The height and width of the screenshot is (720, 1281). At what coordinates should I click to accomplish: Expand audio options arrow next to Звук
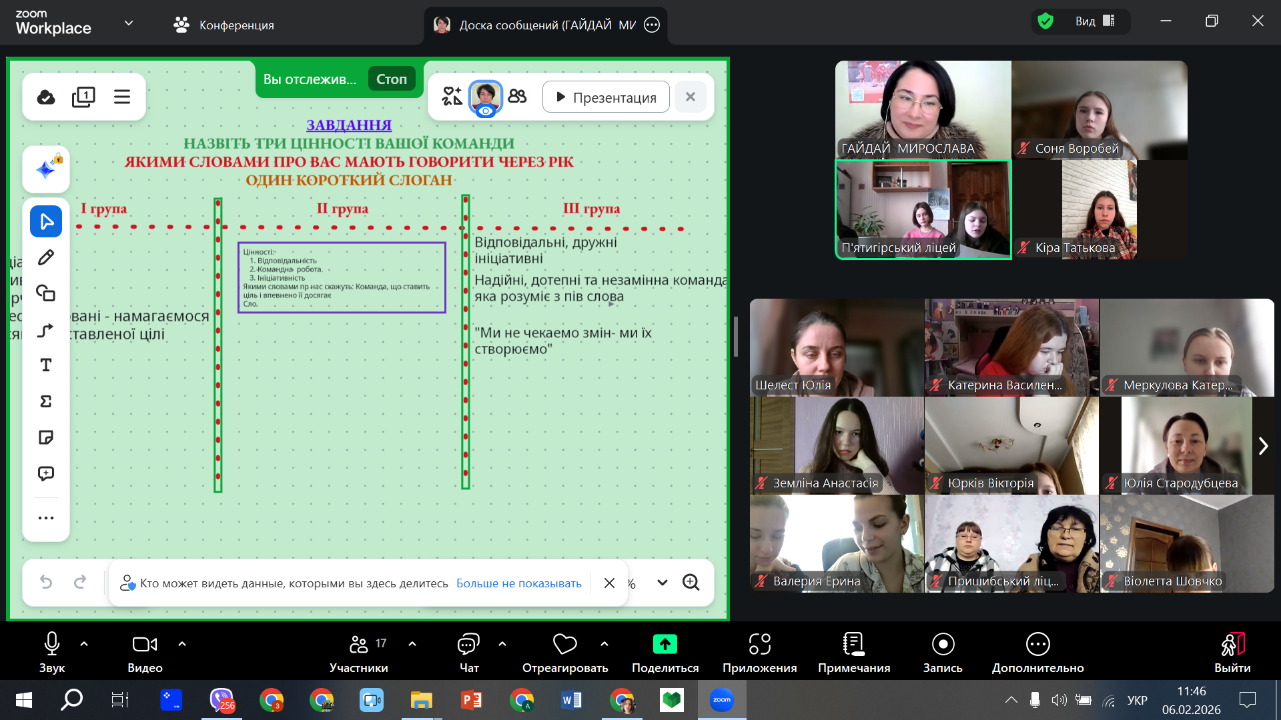click(x=84, y=644)
